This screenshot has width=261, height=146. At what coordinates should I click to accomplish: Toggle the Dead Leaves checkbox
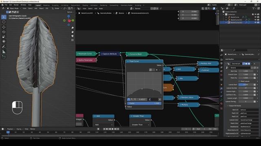click(239, 81)
